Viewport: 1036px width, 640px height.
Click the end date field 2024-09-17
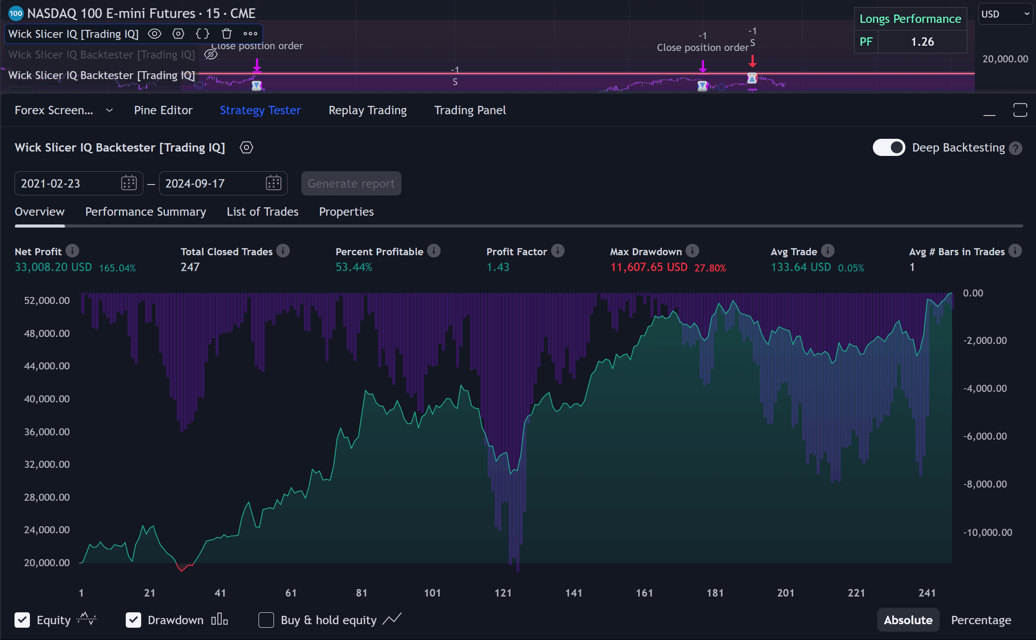point(223,184)
